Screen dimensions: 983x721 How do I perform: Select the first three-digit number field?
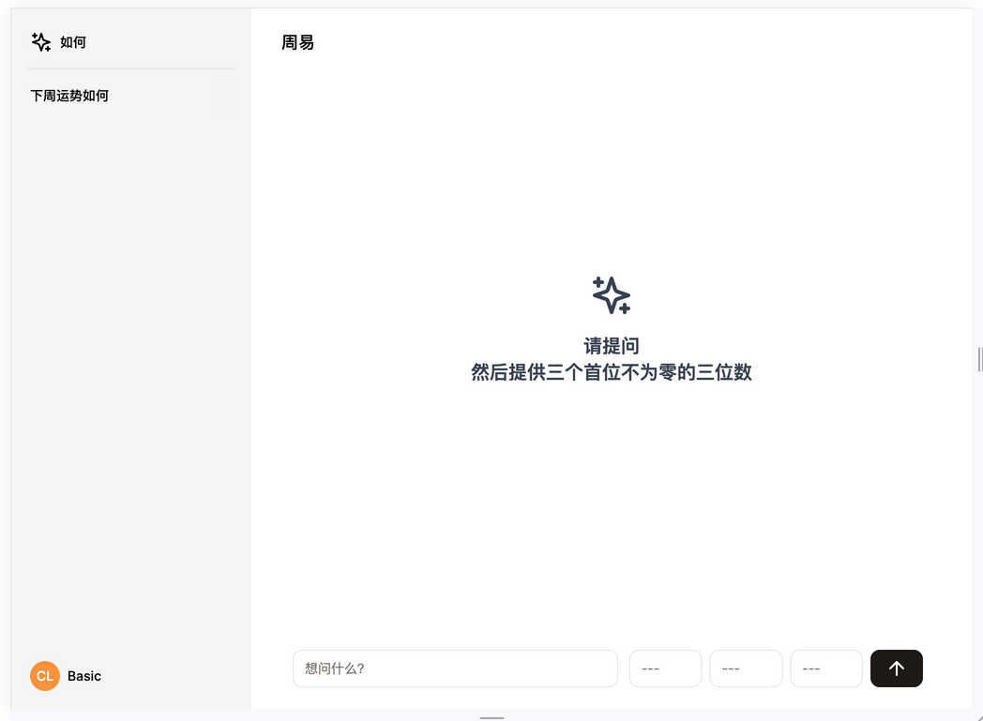tap(665, 668)
